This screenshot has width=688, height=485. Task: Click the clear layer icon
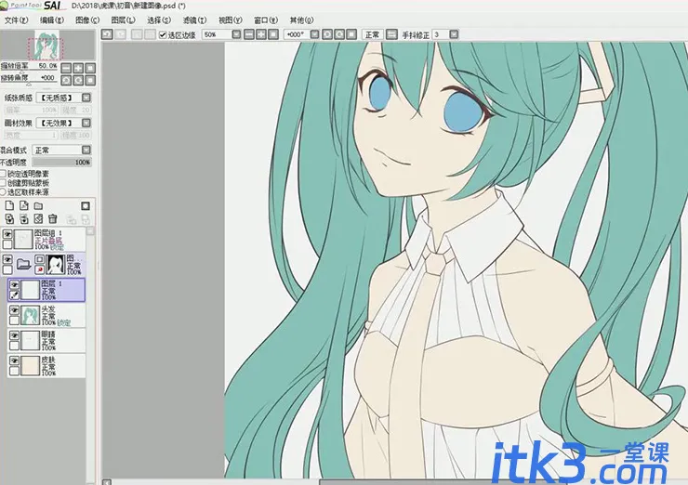(38, 218)
